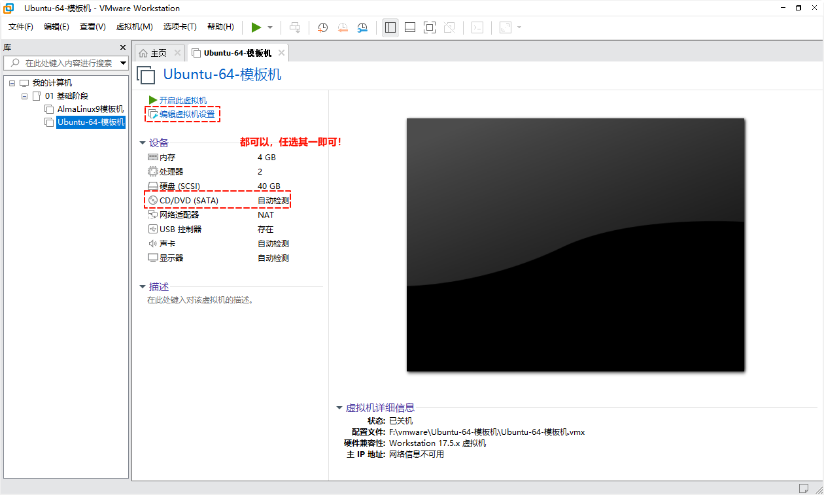The height and width of the screenshot is (495, 824).
Task: Click the green power on toolbar button
Action: (256, 27)
